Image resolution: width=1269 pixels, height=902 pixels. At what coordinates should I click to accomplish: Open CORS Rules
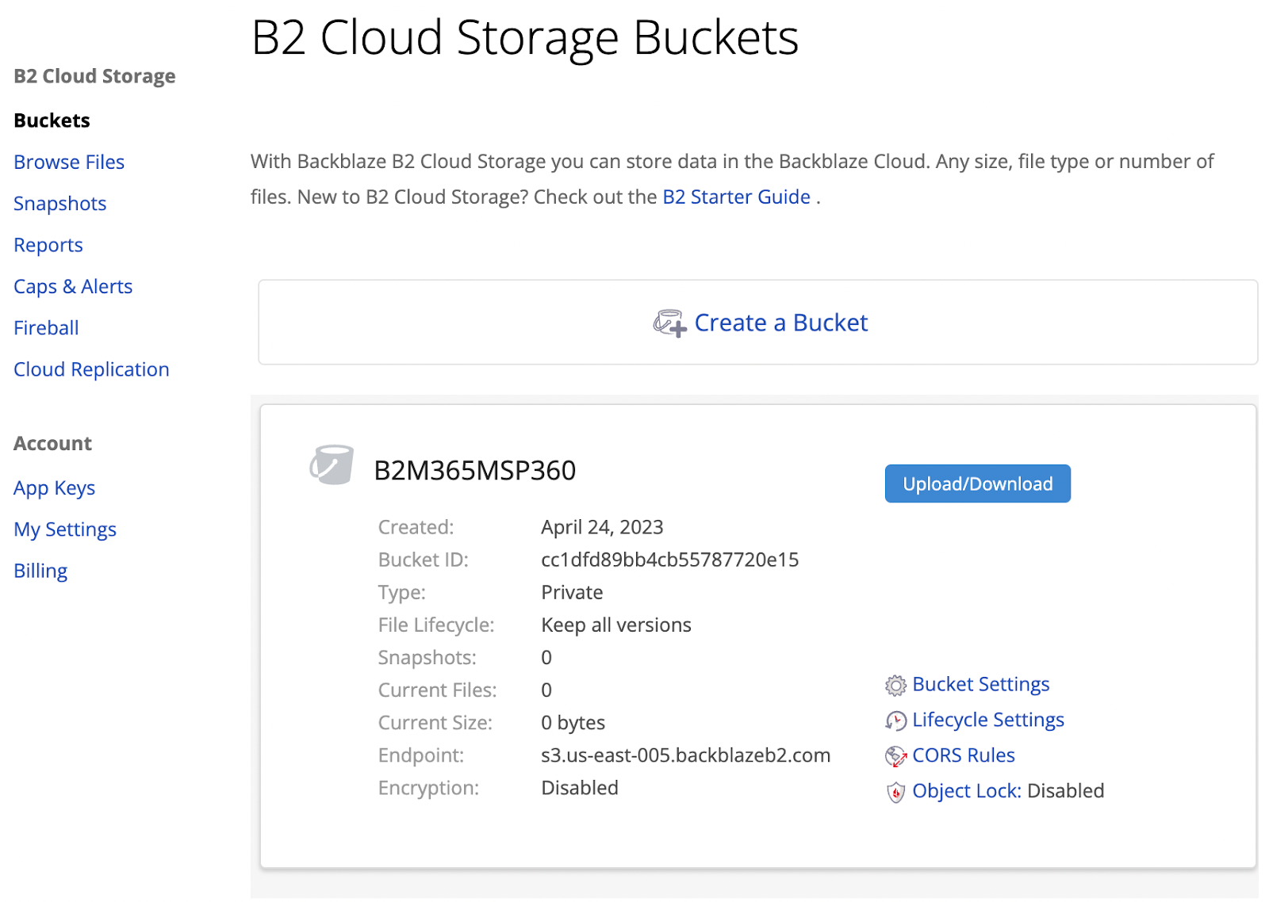964,755
